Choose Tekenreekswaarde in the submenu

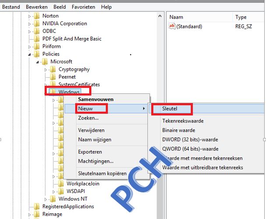click(183, 121)
